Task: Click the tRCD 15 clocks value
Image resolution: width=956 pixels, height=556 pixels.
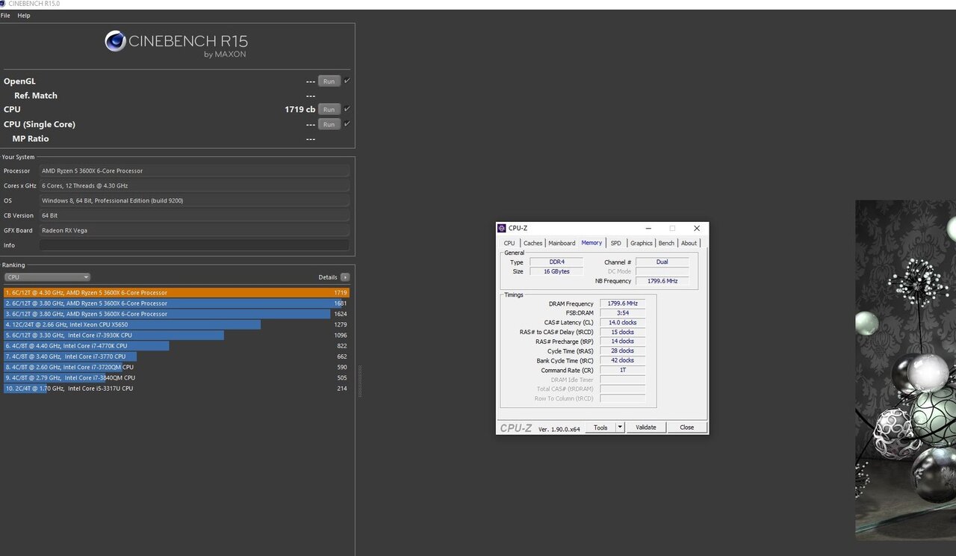Action: click(622, 332)
